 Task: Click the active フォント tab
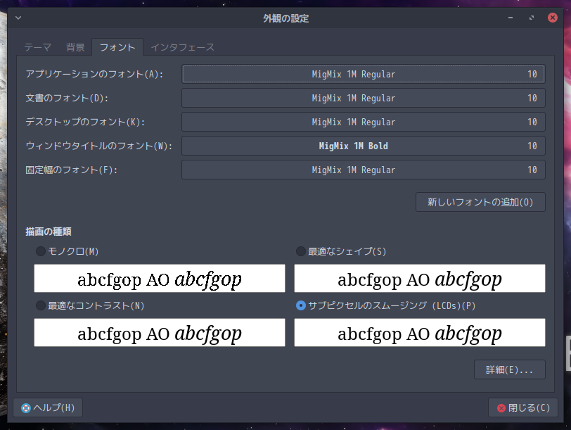pos(117,47)
